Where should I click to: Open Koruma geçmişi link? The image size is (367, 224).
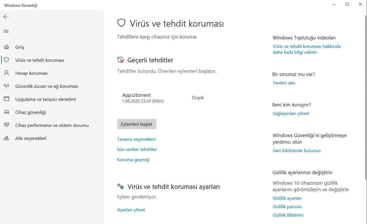[x=133, y=160]
